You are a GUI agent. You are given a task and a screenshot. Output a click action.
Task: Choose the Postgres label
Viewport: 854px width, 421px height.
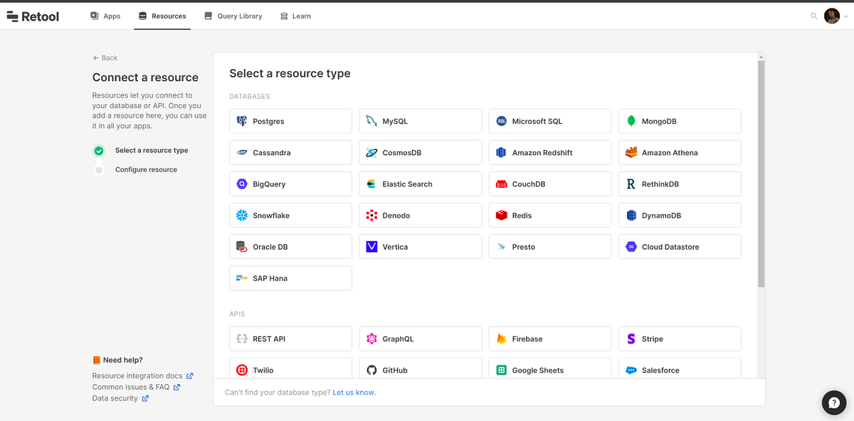point(268,122)
